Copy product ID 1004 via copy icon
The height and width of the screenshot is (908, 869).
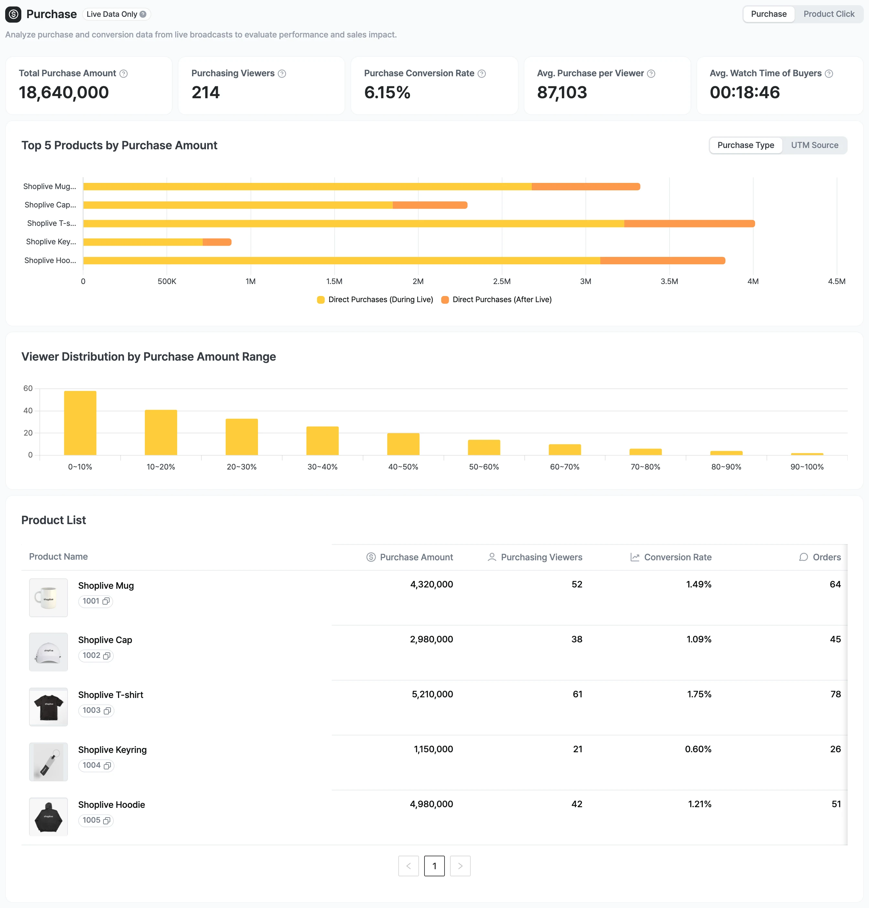(107, 766)
